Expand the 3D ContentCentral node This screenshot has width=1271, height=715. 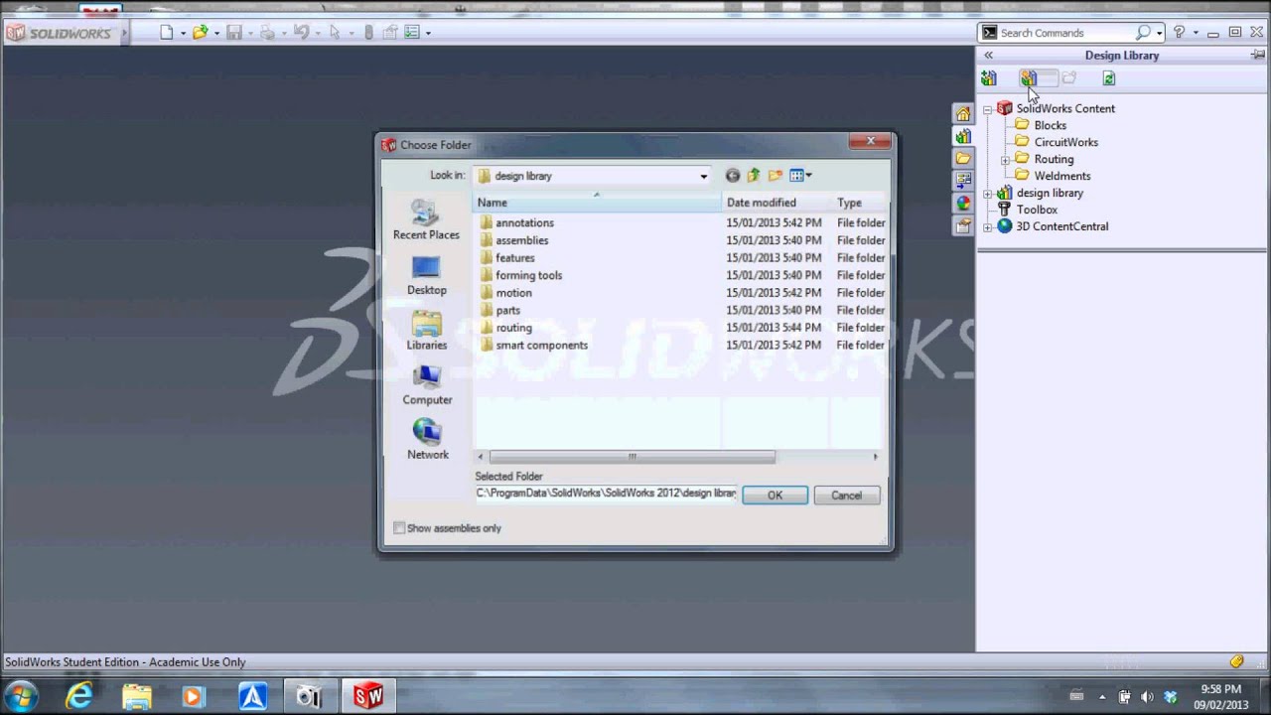[987, 227]
